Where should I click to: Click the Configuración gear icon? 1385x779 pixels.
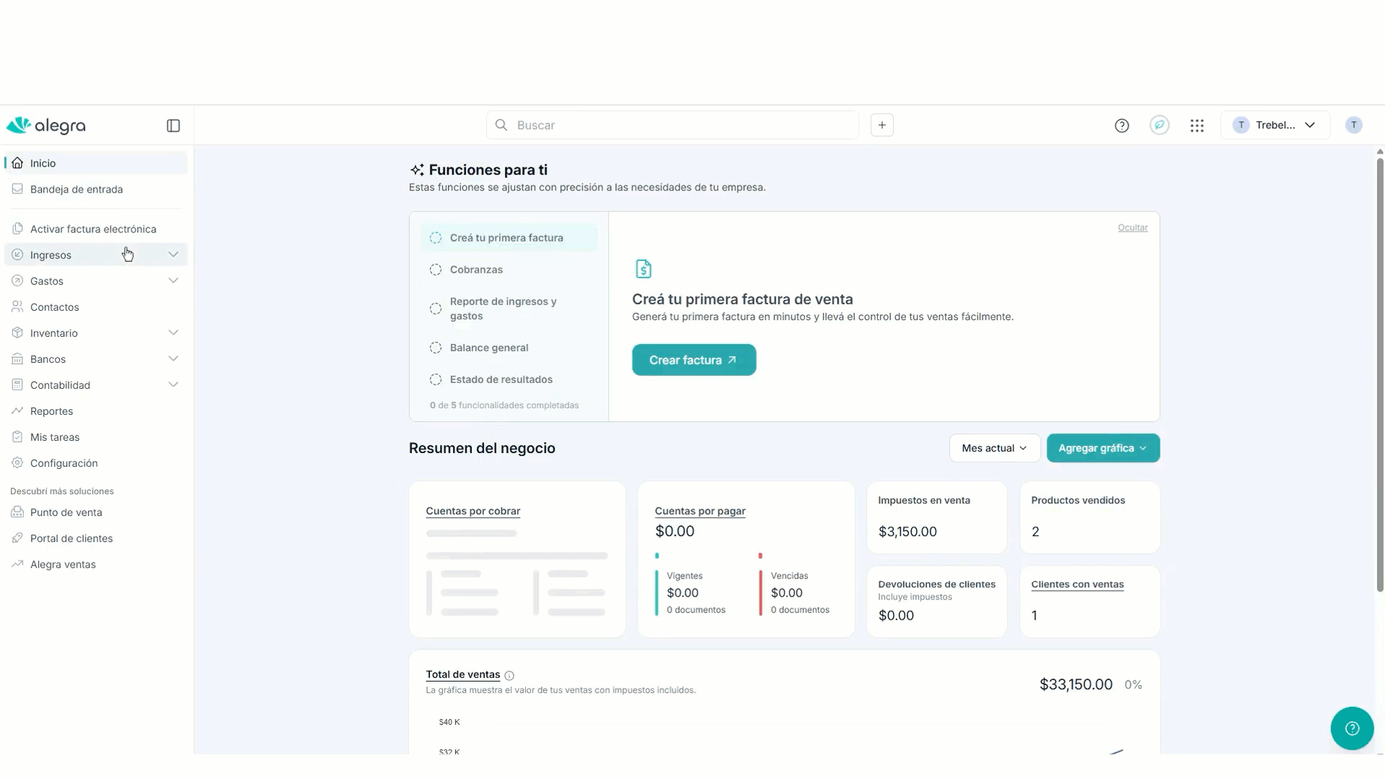click(17, 462)
